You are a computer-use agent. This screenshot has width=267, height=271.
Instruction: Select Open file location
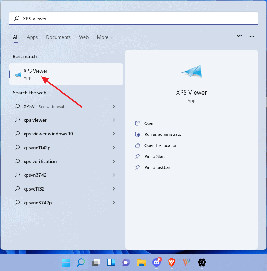point(161,145)
